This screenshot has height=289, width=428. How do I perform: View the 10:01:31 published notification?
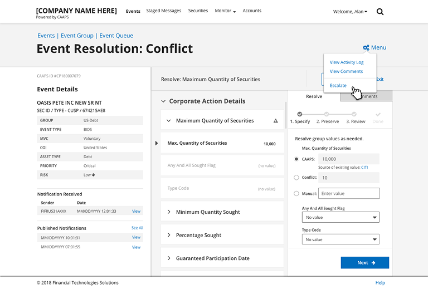click(136, 237)
